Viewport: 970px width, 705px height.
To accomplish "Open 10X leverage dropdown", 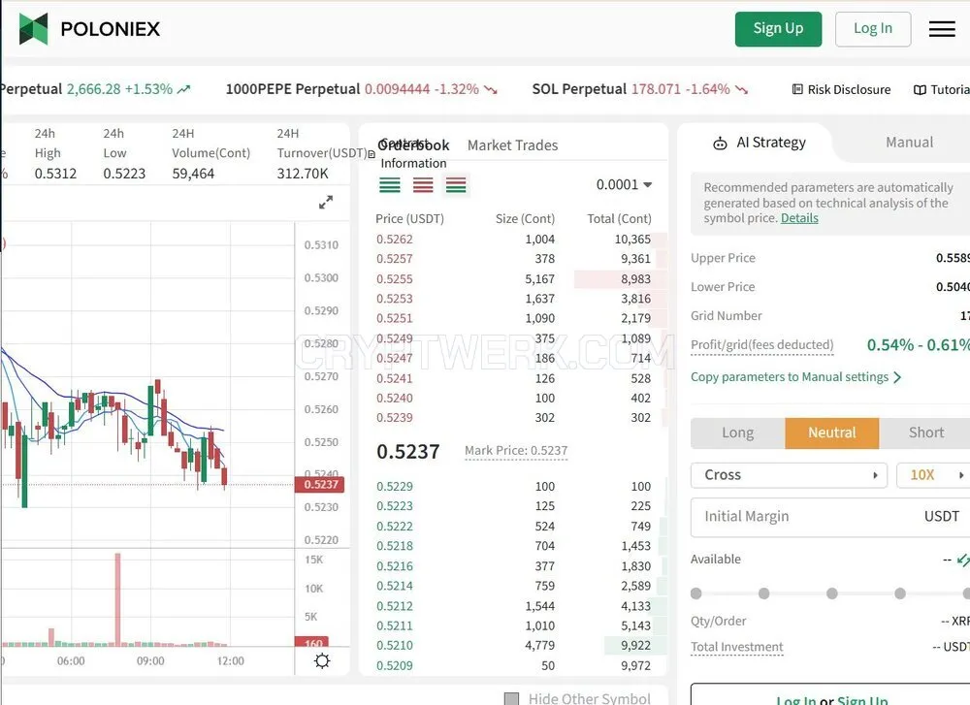I will click(x=933, y=475).
